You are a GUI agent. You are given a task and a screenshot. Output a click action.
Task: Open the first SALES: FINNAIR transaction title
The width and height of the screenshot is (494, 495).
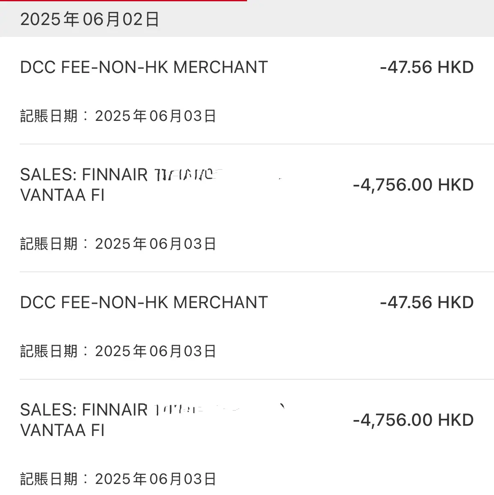tap(84, 175)
